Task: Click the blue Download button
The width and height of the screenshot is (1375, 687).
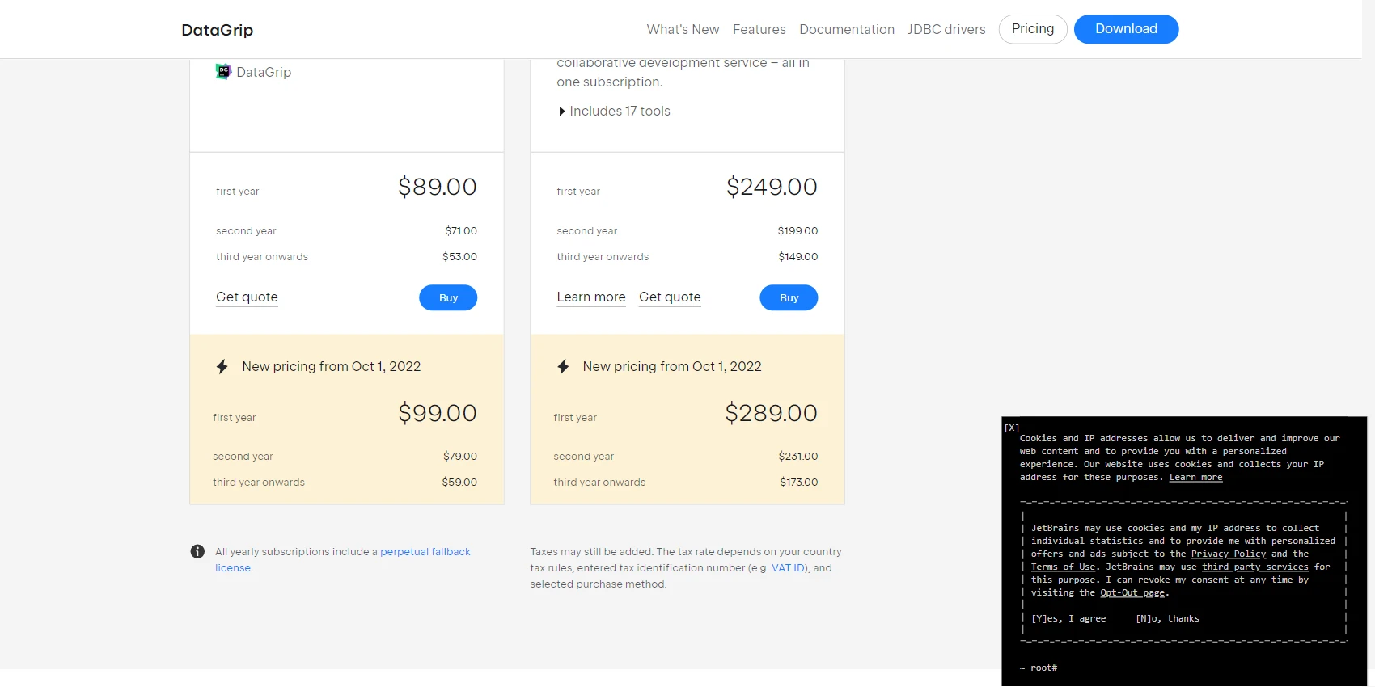Action: click(x=1126, y=29)
